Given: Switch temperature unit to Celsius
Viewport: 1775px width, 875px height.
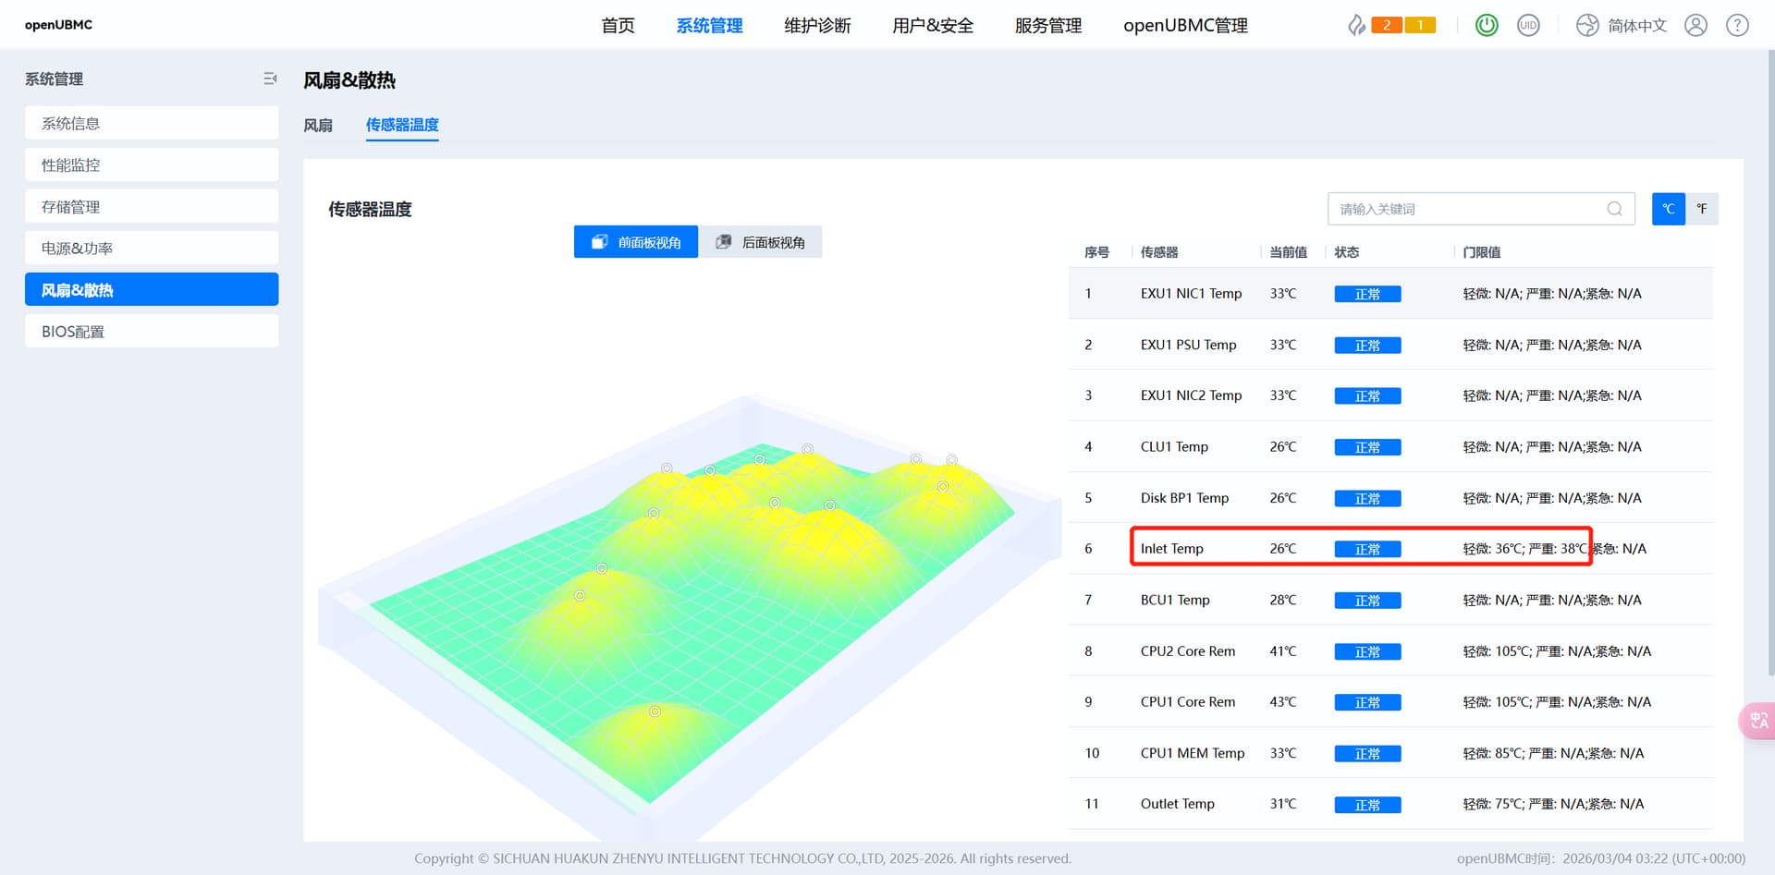Looking at the screenshot, I should (x=1668, y=209).
